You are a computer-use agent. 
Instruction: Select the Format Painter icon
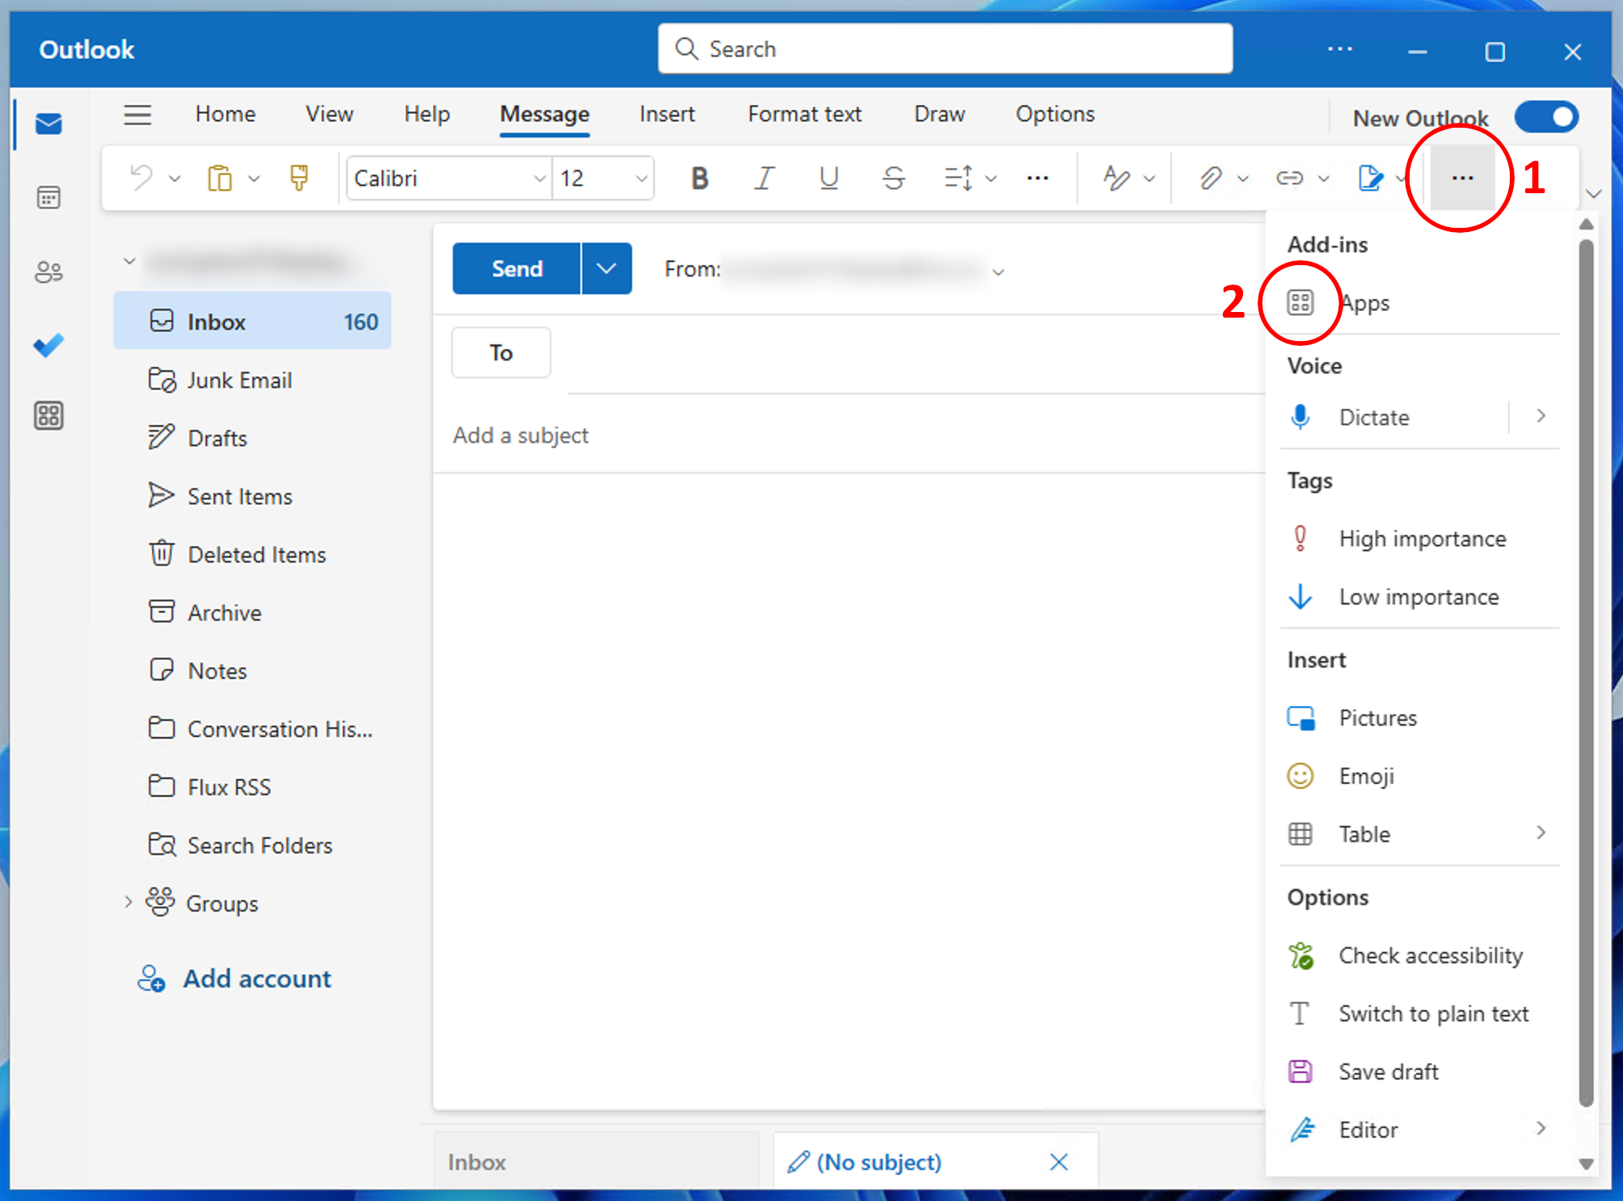299,178
